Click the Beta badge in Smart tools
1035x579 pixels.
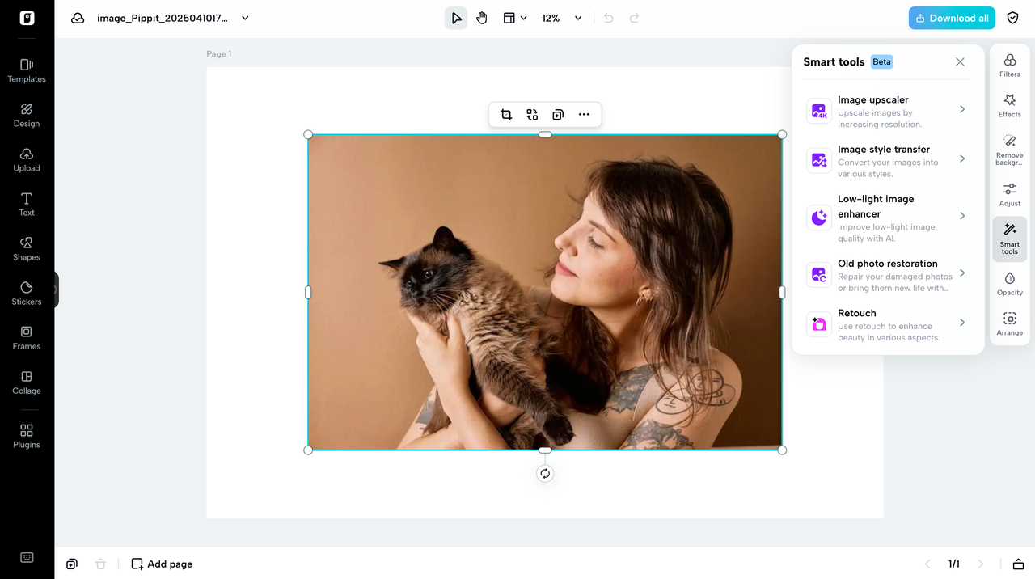coord(881,61)
